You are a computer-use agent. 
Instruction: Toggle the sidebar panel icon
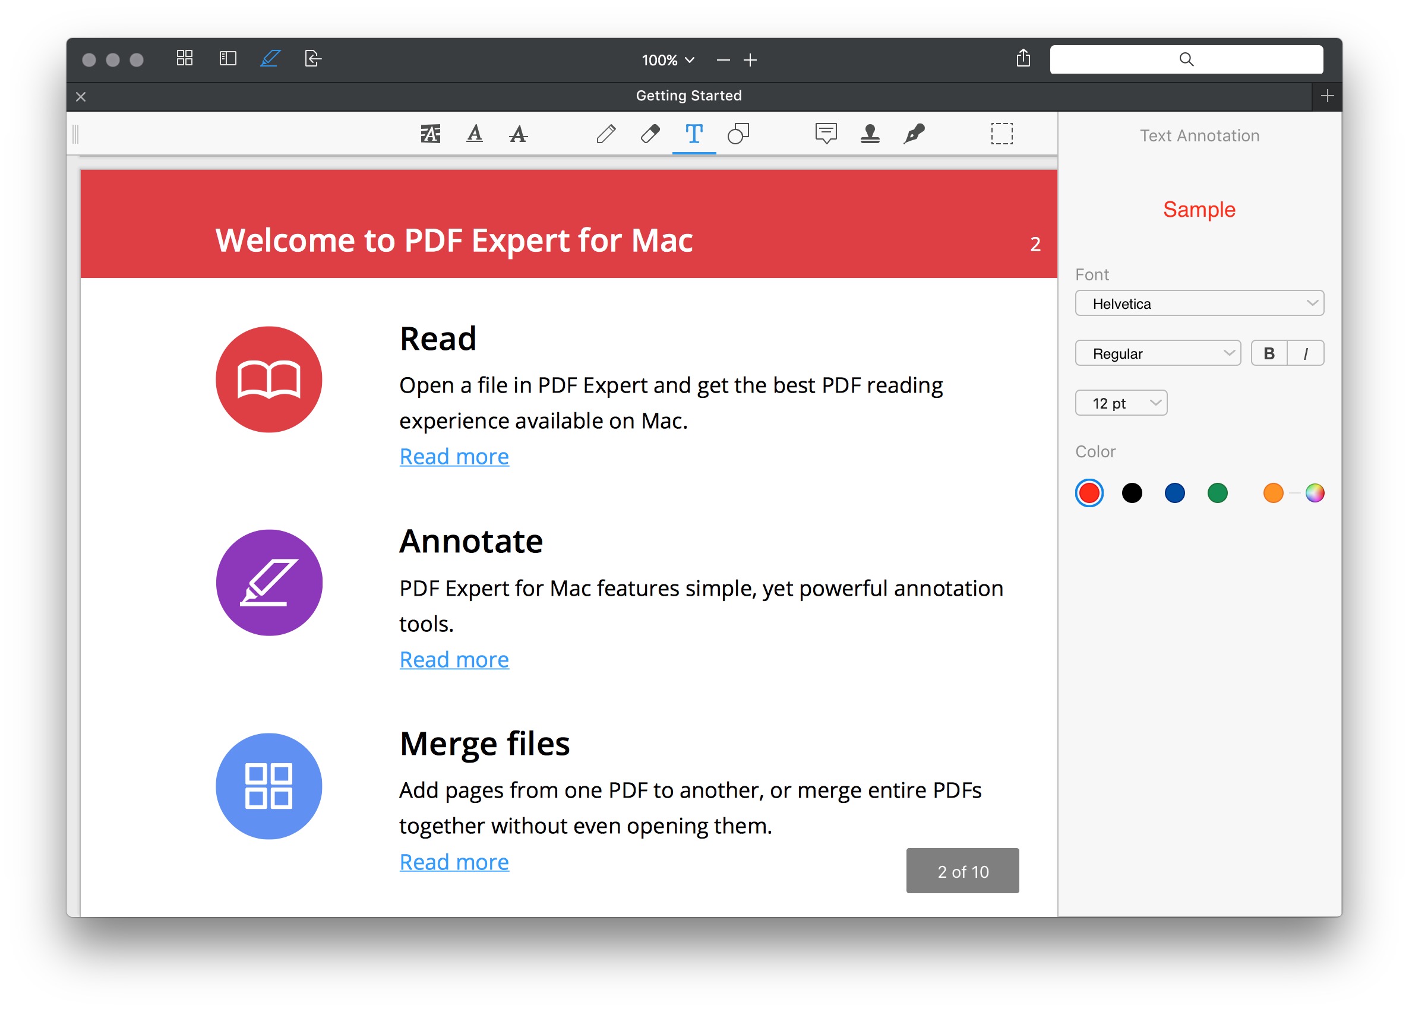tap(228, 58)
